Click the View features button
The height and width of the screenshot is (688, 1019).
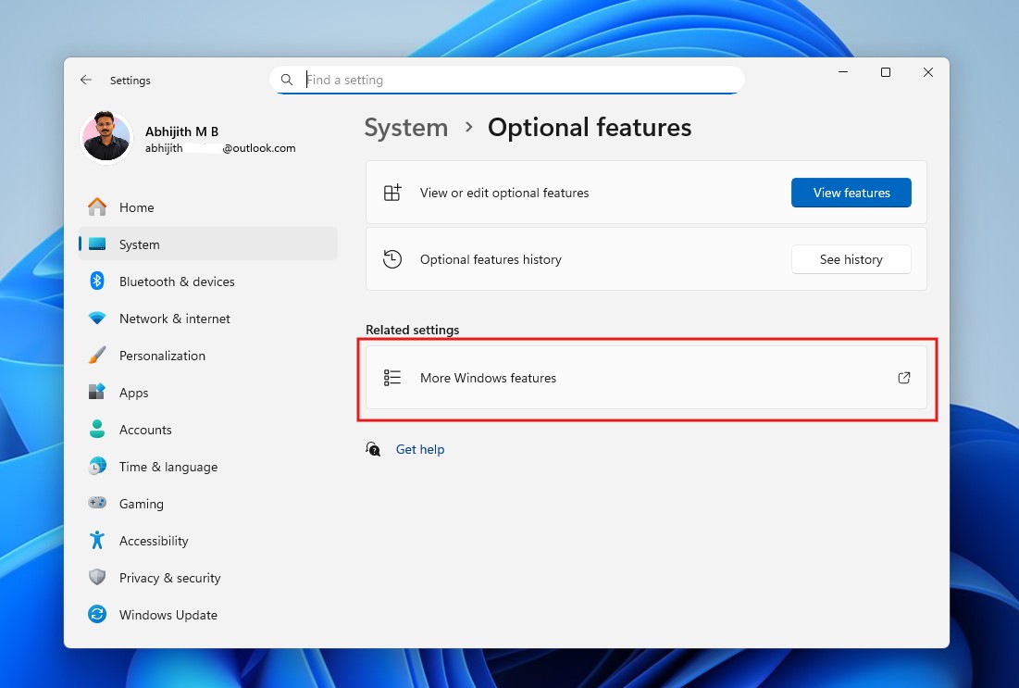coord(851,193)
